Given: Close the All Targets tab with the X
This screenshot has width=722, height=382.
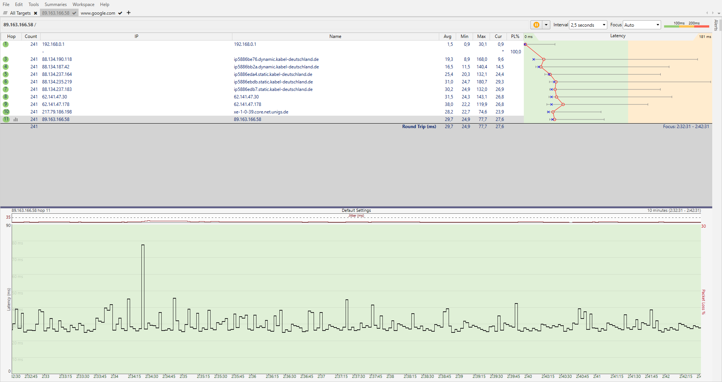Looking at the screenshot, I should tap(36, 13).
